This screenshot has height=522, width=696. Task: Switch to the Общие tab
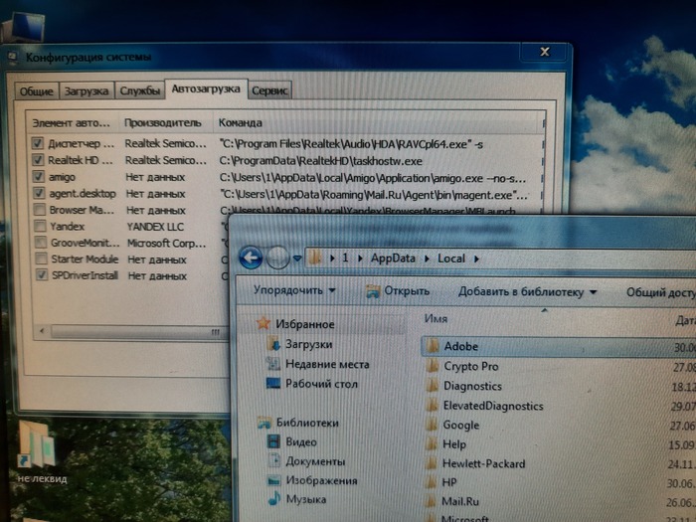(37, 91)
